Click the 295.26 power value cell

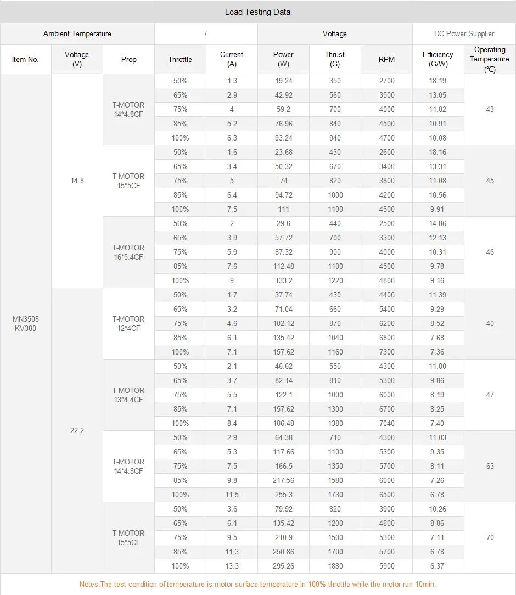(x=283, y=566)
